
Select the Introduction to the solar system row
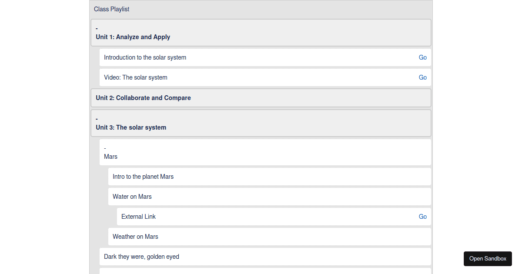(x=144, y=57)
